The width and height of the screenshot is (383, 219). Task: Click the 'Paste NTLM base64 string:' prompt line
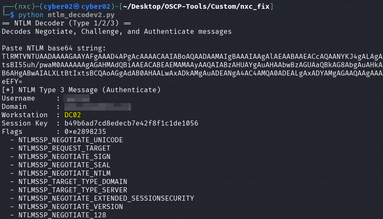coord(54,48)
